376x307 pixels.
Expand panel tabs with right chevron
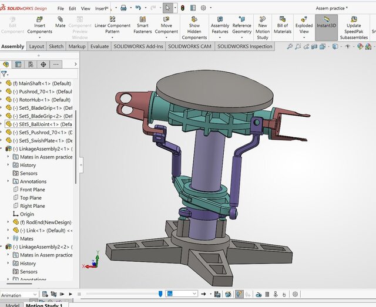[76, 64]
